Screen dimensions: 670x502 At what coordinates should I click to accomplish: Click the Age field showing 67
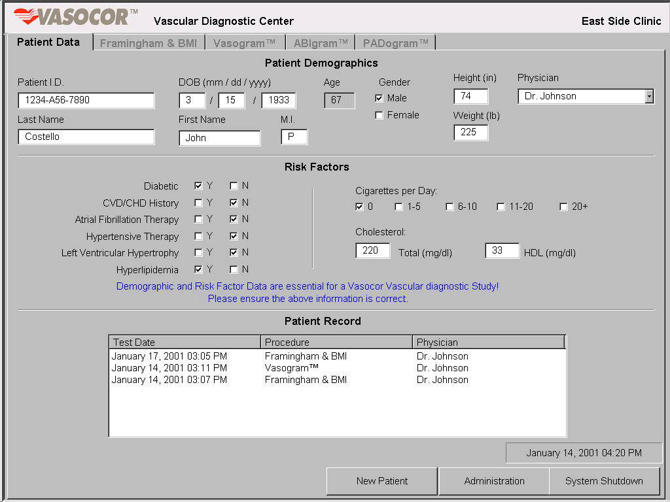[340, 100]
